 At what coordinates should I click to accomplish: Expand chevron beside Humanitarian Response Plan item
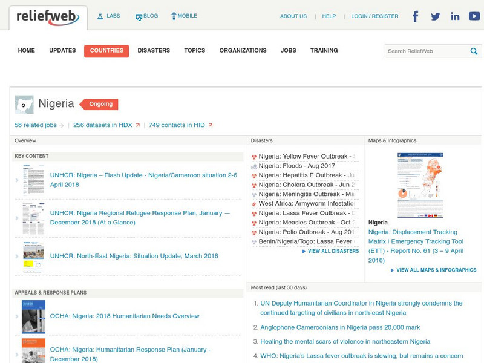[17, 355]
